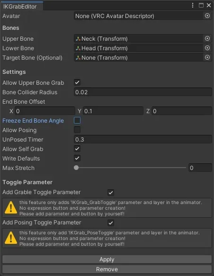This screenshot has width=214, height=276.
Task: Enable the Allow Posing checkbox
Action: 77,130
